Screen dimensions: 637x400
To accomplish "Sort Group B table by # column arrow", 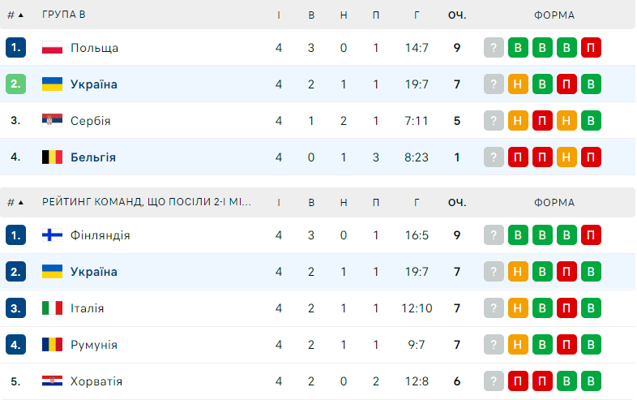I will pos(19,15).
